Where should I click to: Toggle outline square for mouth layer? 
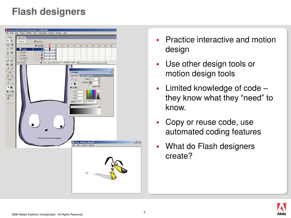[x=42, y=58]
